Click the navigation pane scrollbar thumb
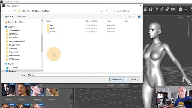 pyautogui.click(x=42, y=43)
